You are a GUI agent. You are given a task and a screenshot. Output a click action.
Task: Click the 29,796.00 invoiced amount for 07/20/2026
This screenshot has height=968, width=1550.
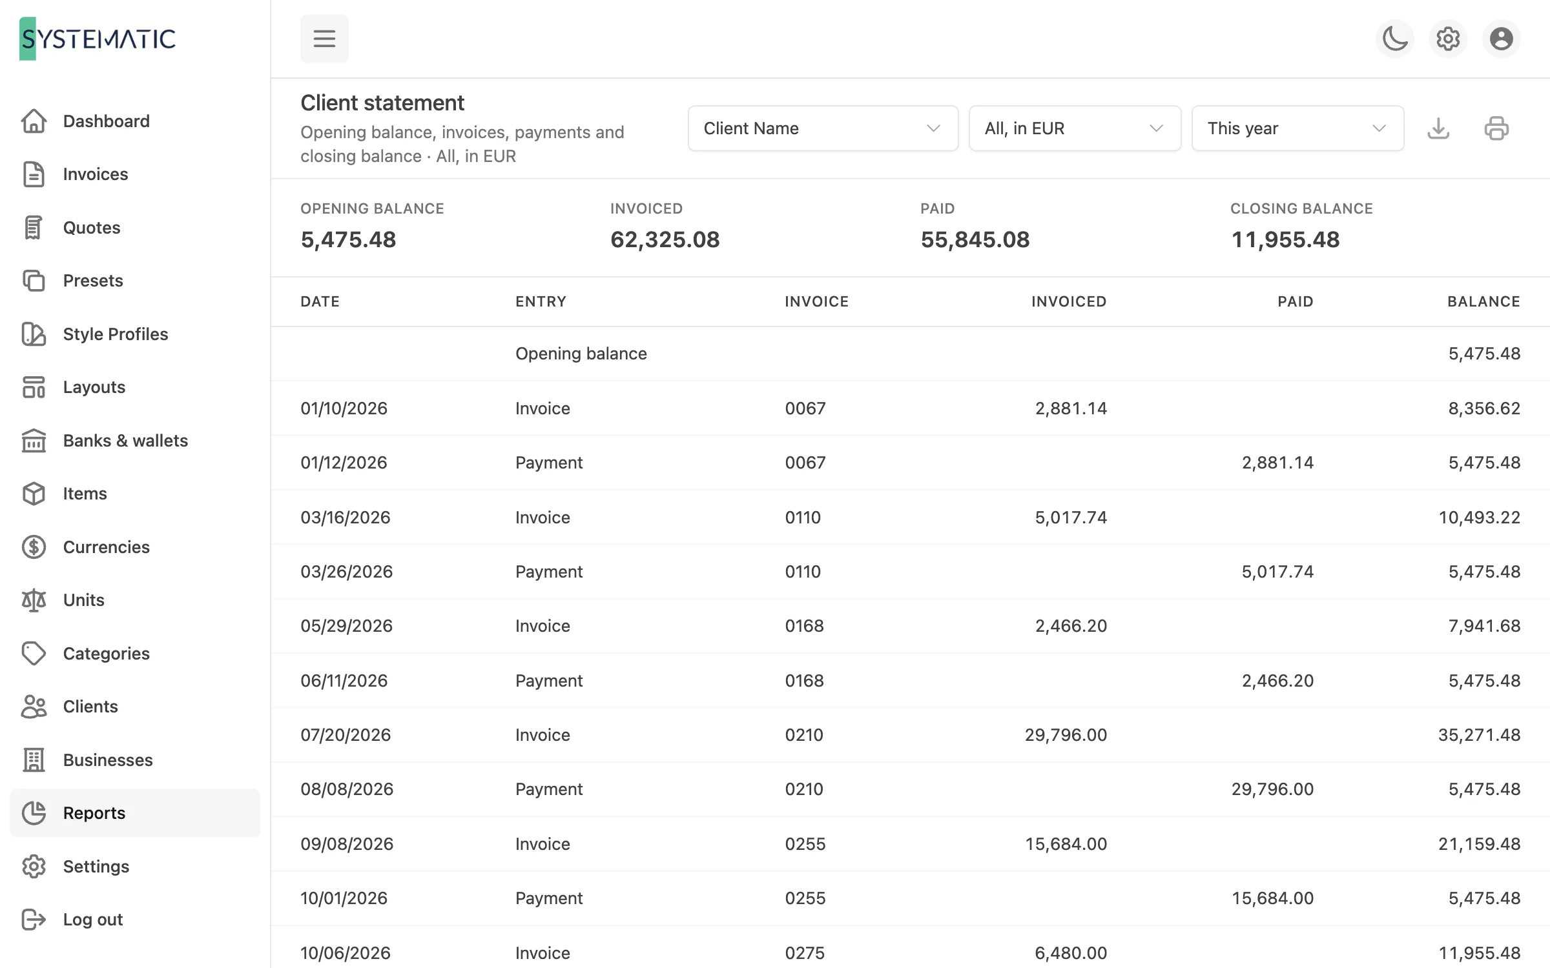point(1066,735)
